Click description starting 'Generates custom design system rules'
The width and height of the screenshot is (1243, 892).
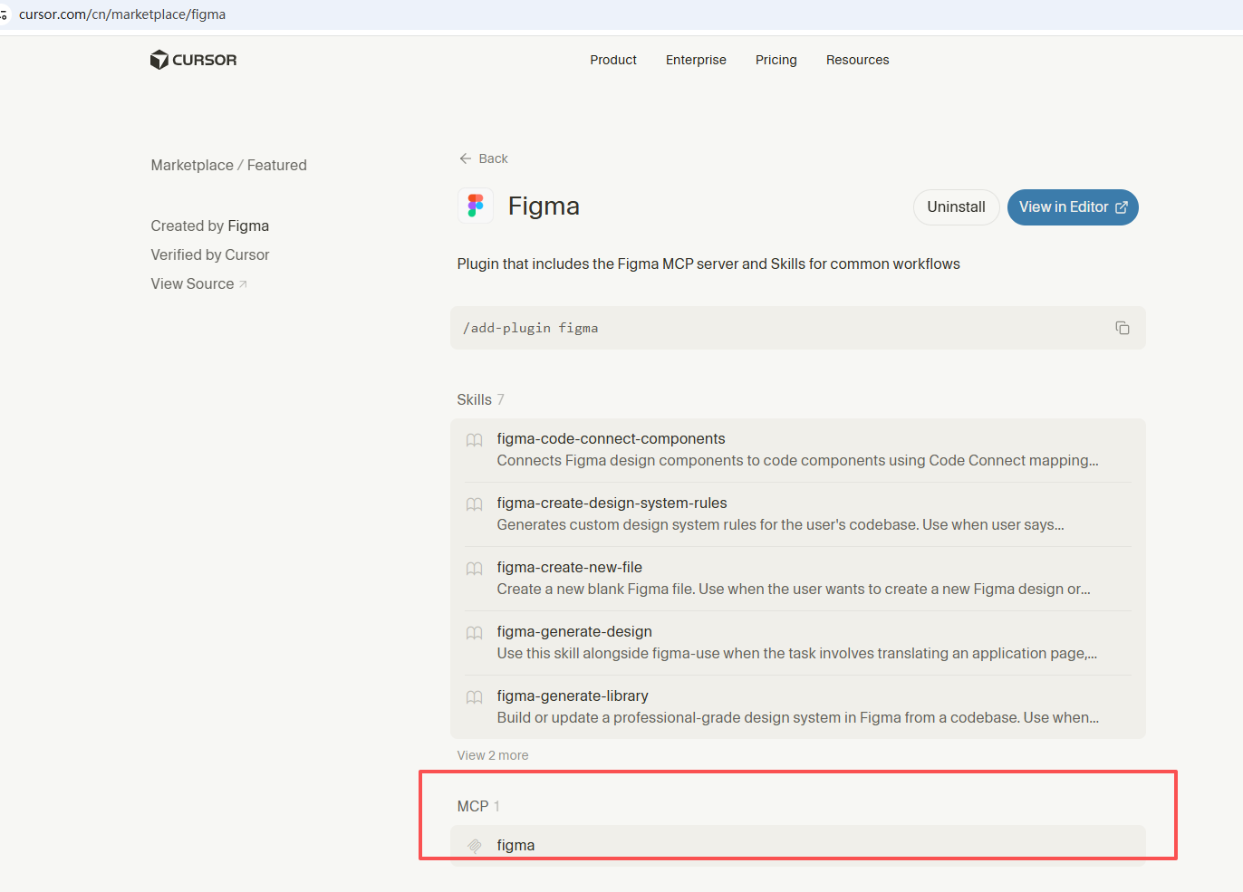[x=780, y=524]
